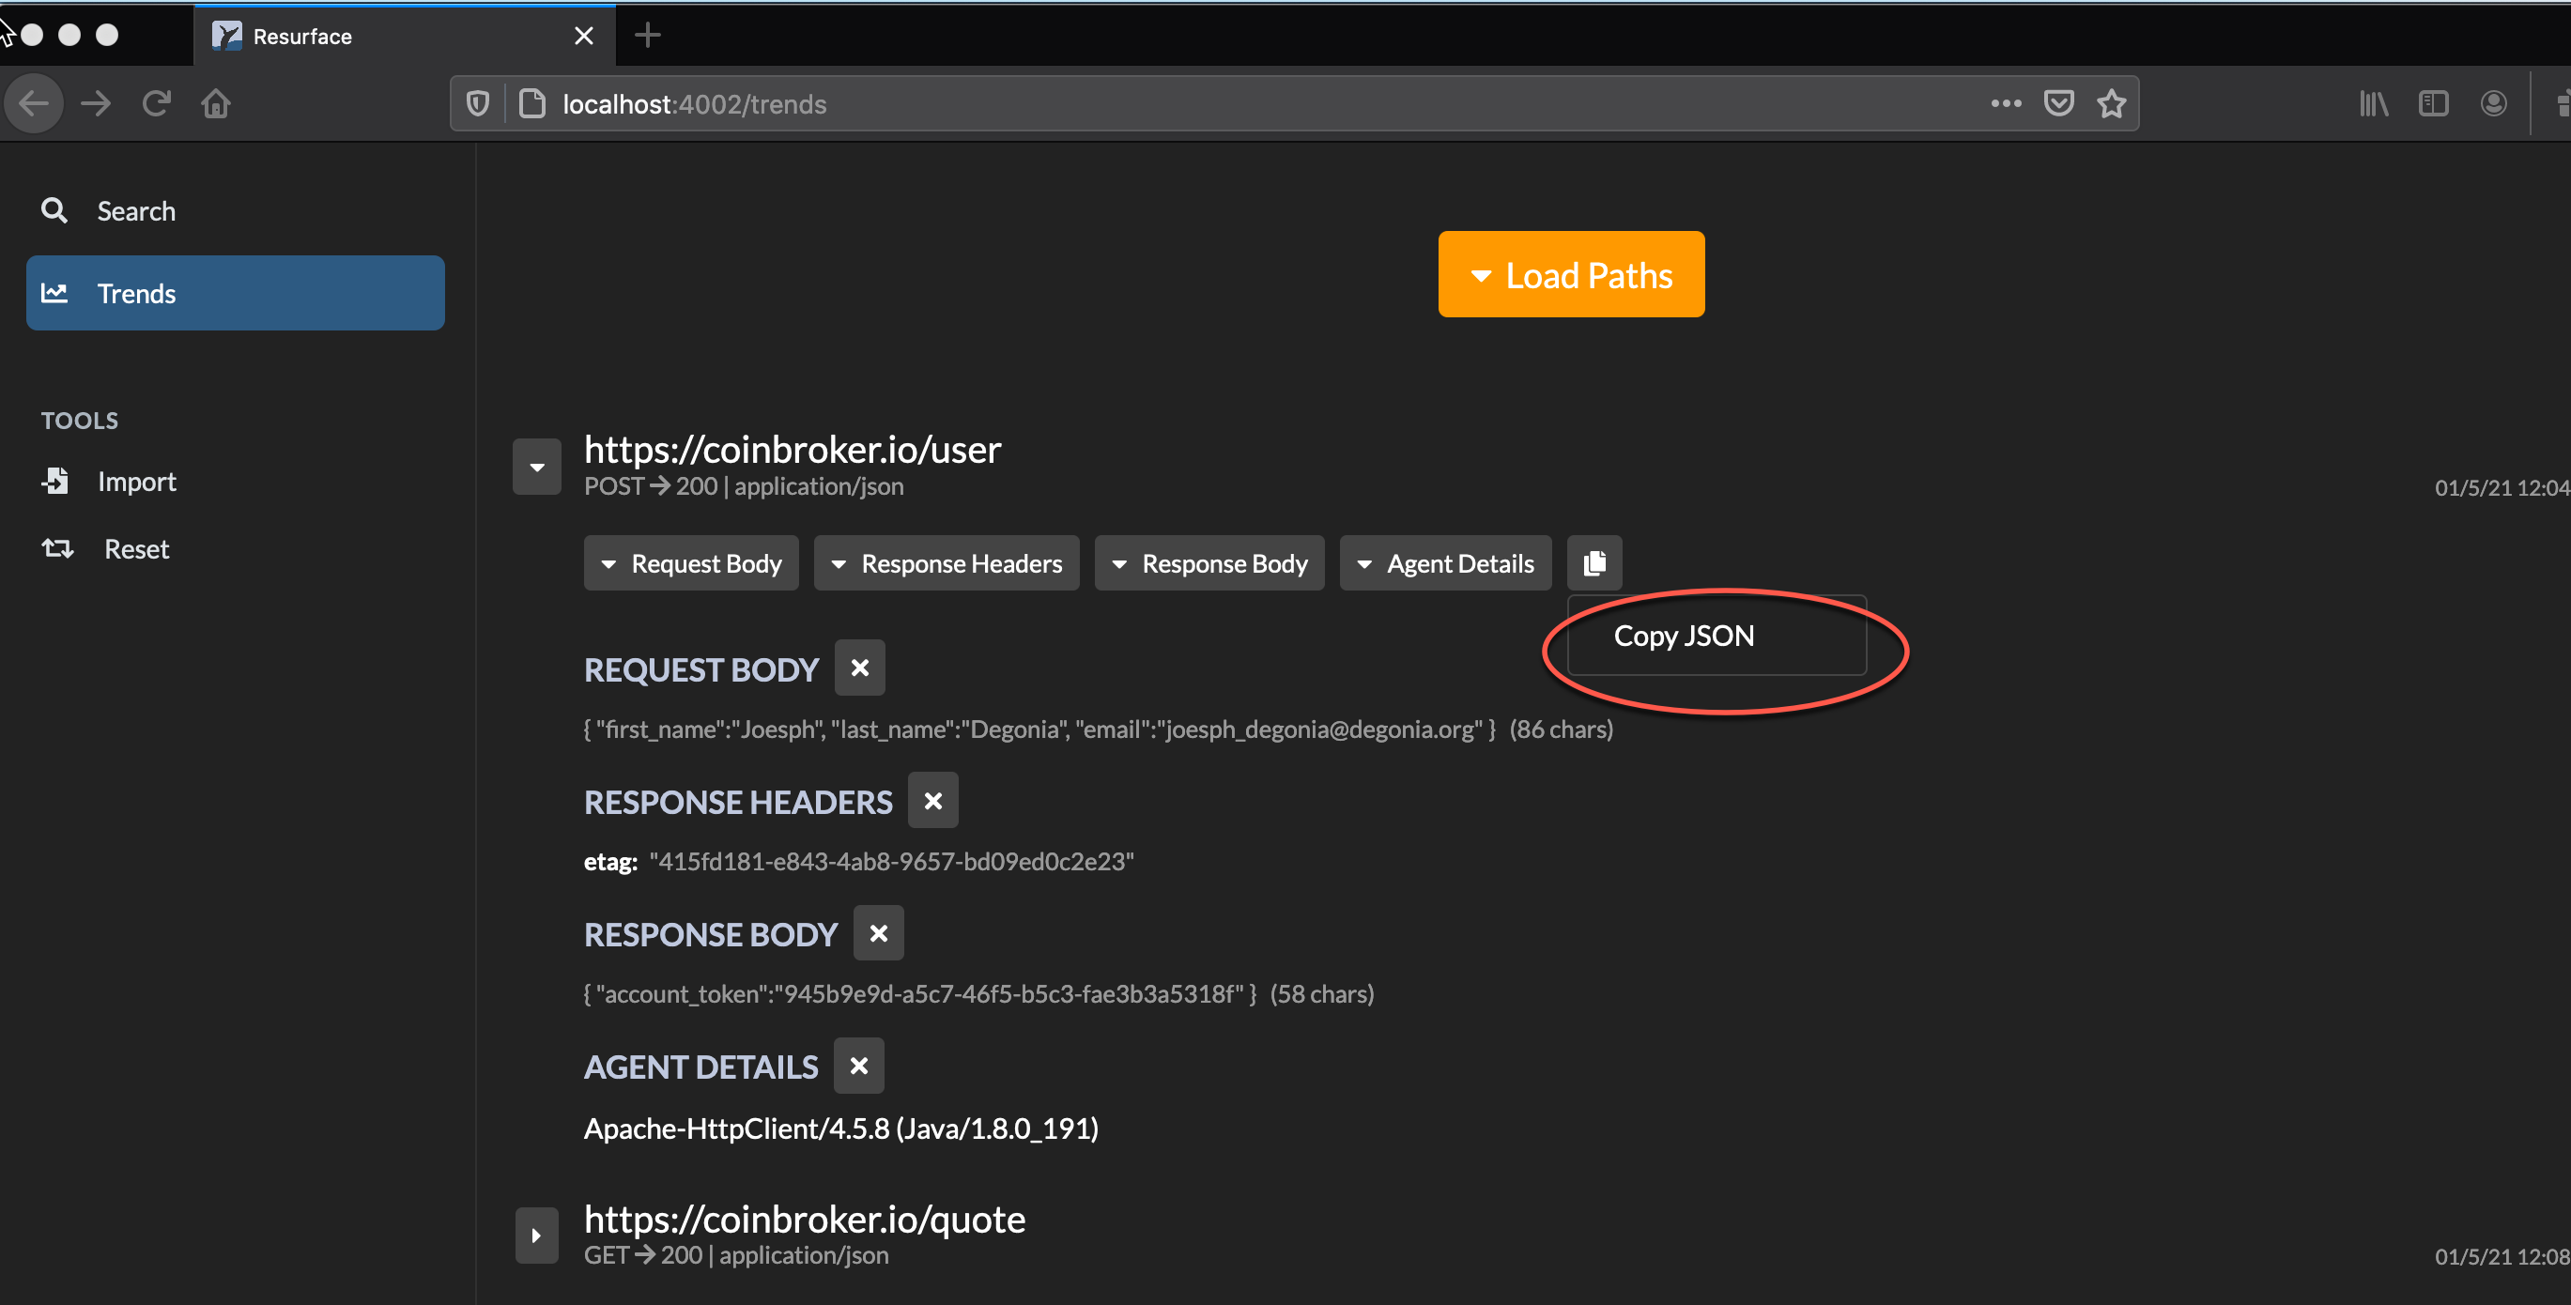Open the tracking protection shield
The width and height of the screenshot is (2571, 1305).
tap(478, 104)
